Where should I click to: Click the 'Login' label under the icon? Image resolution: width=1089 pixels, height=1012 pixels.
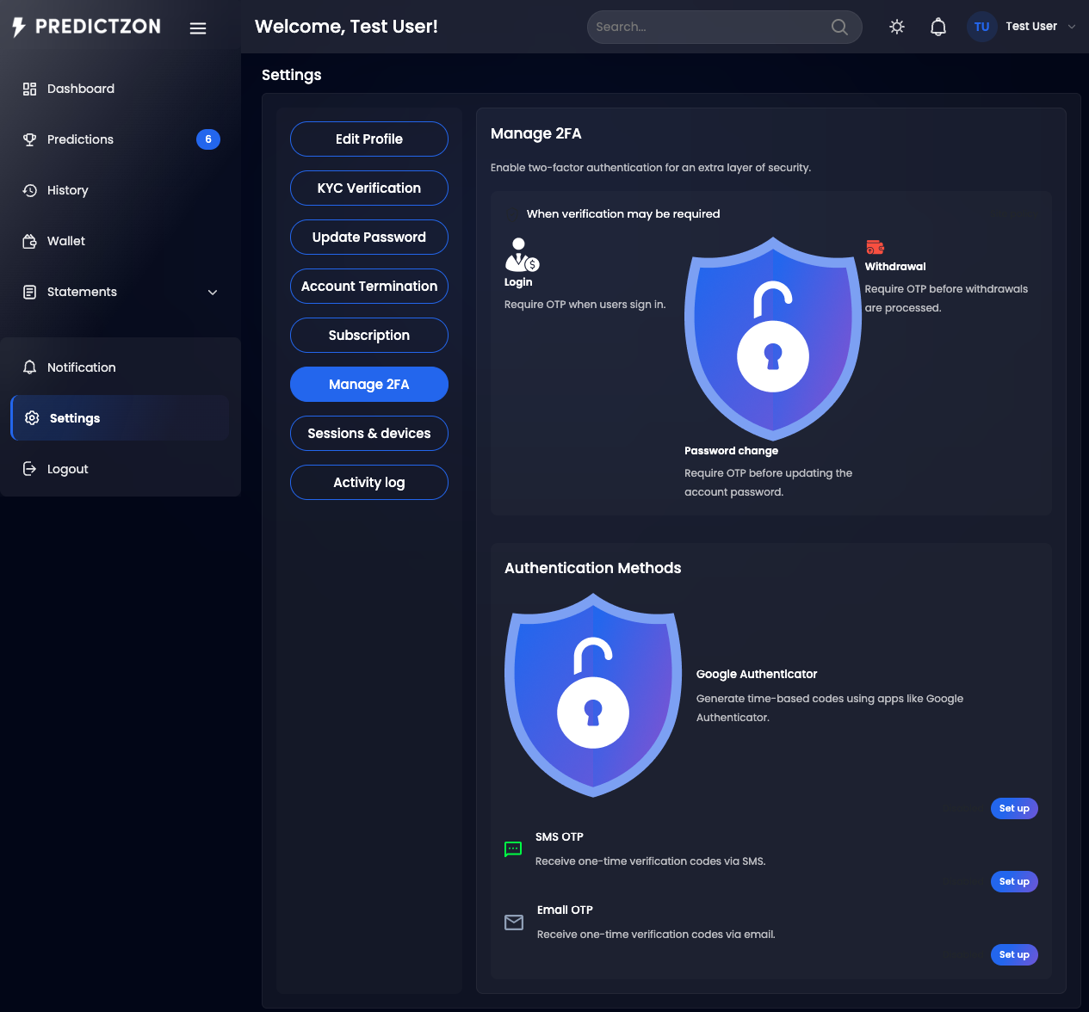tap(518, 282)
